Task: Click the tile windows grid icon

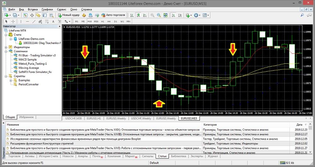Action: (x=165, y=15)
